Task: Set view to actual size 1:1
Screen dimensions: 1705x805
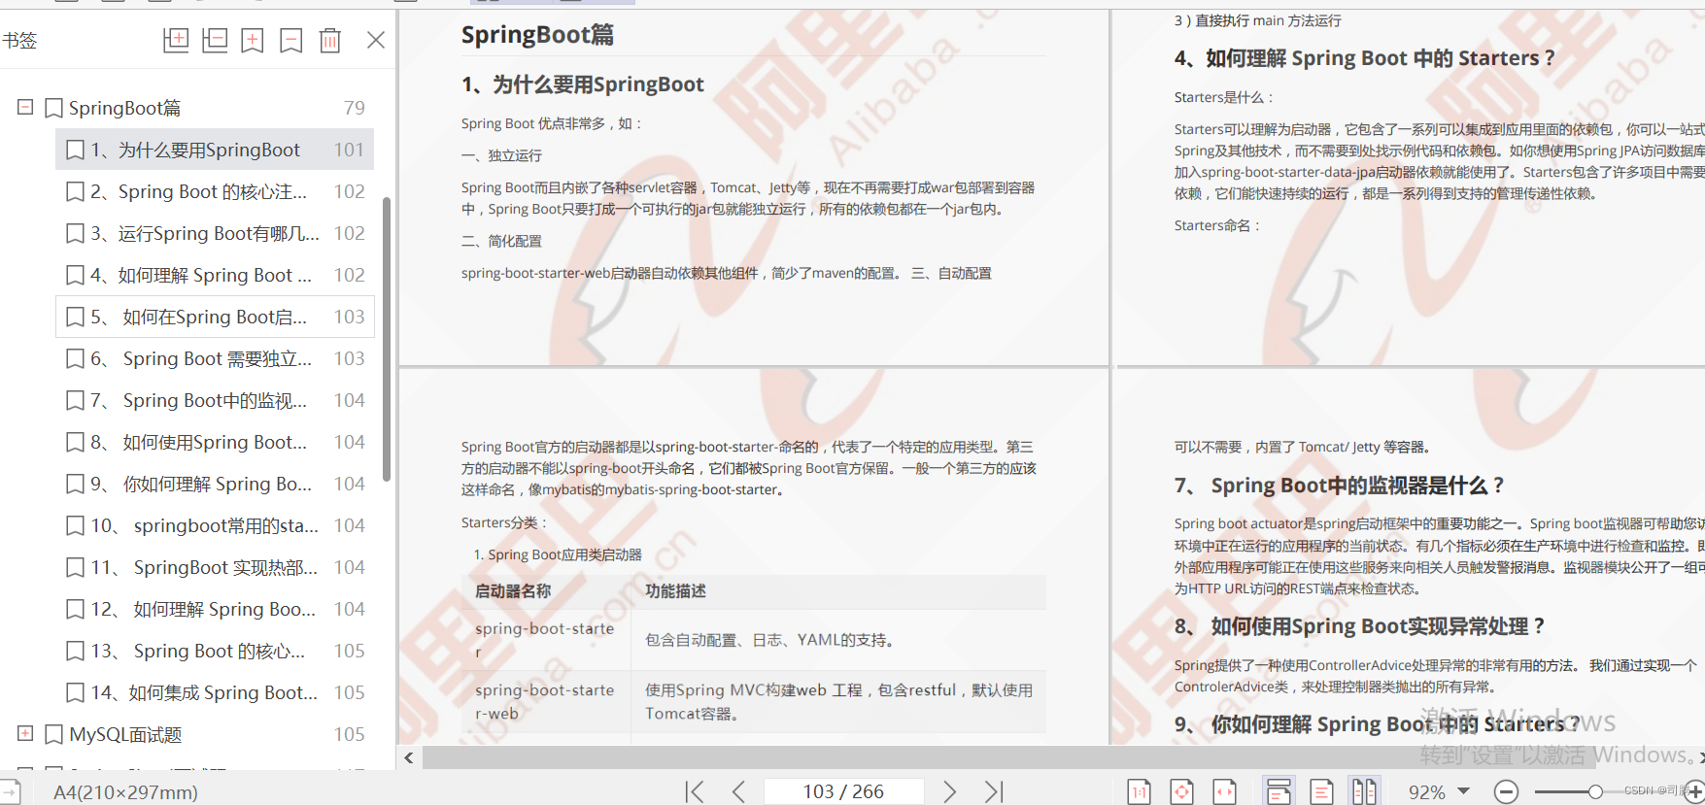Action: coord(1139,792)
